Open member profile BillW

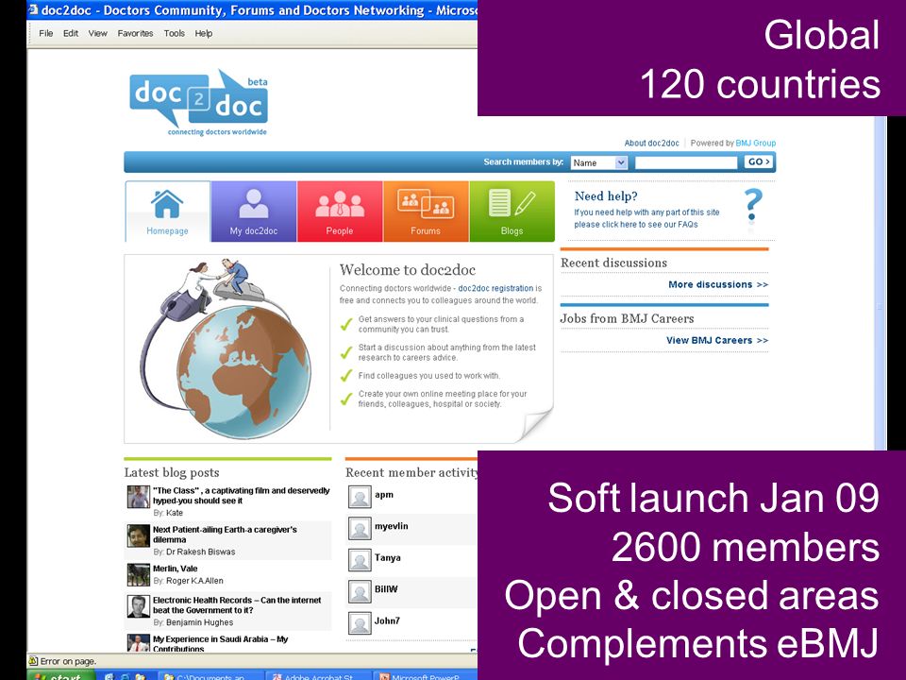386,589
